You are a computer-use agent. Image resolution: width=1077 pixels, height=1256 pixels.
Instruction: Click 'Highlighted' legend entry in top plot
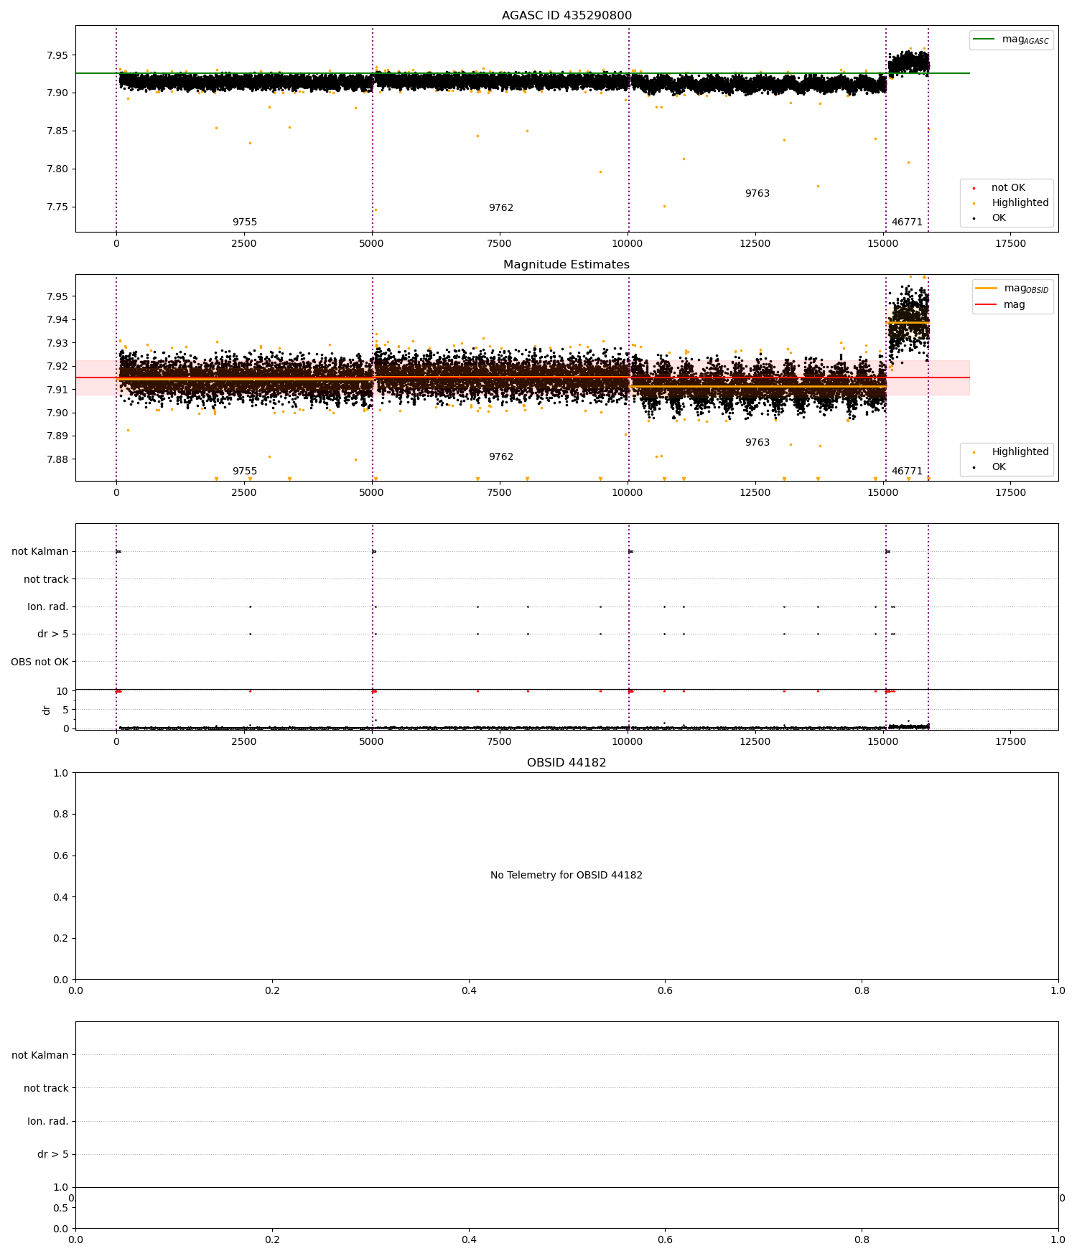1020,203
